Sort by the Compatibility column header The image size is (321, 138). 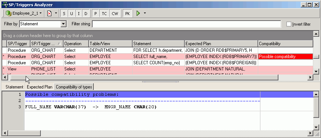[285, 44]
